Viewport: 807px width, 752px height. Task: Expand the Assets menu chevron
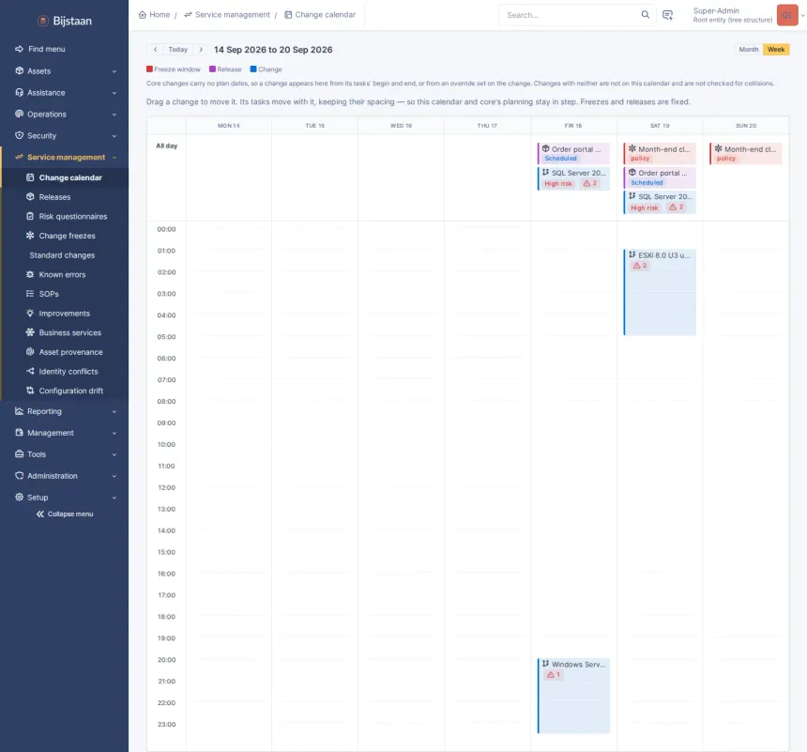[x=114, y=71]
